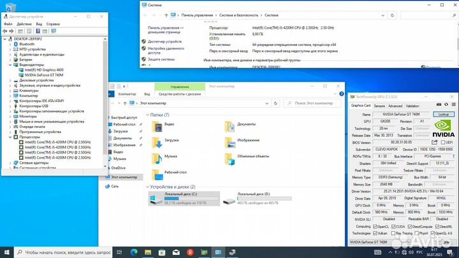
Task: Toggle DirectML checkbox
Action: (x=437, y=227)
